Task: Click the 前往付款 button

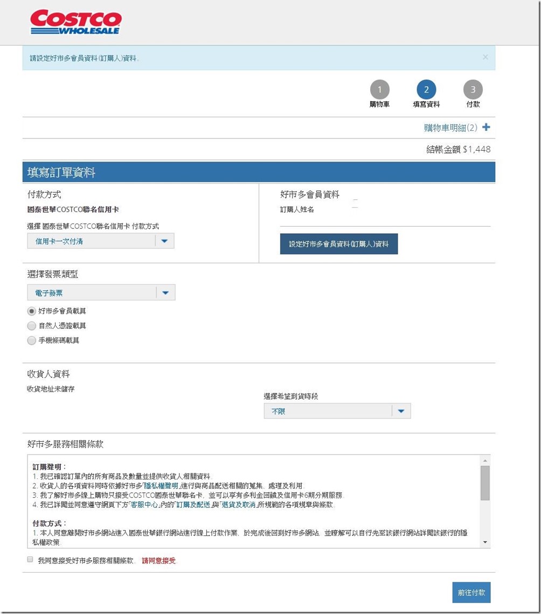Action: pyautogui.click(x=471, y=592)
